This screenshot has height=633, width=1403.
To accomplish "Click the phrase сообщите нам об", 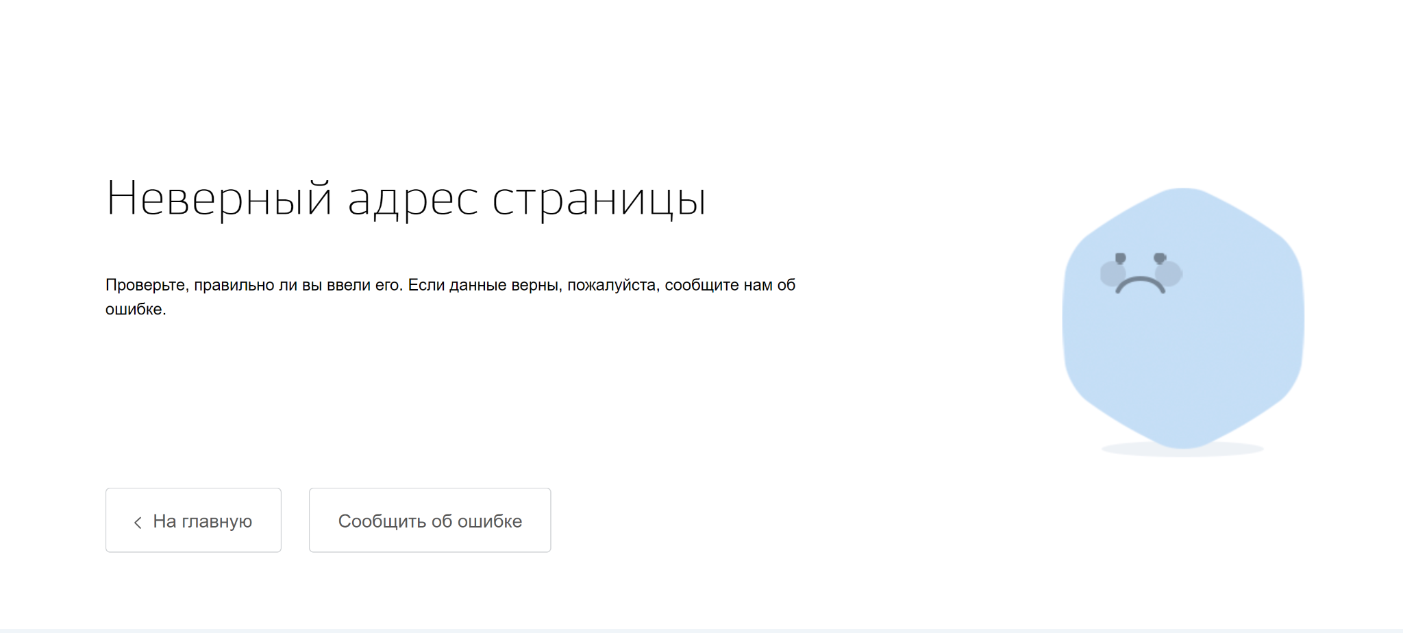I will (730, 285).
